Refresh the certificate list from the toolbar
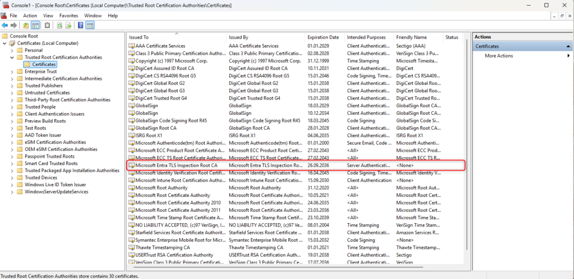The image size is (574, 279). [59, 25]
